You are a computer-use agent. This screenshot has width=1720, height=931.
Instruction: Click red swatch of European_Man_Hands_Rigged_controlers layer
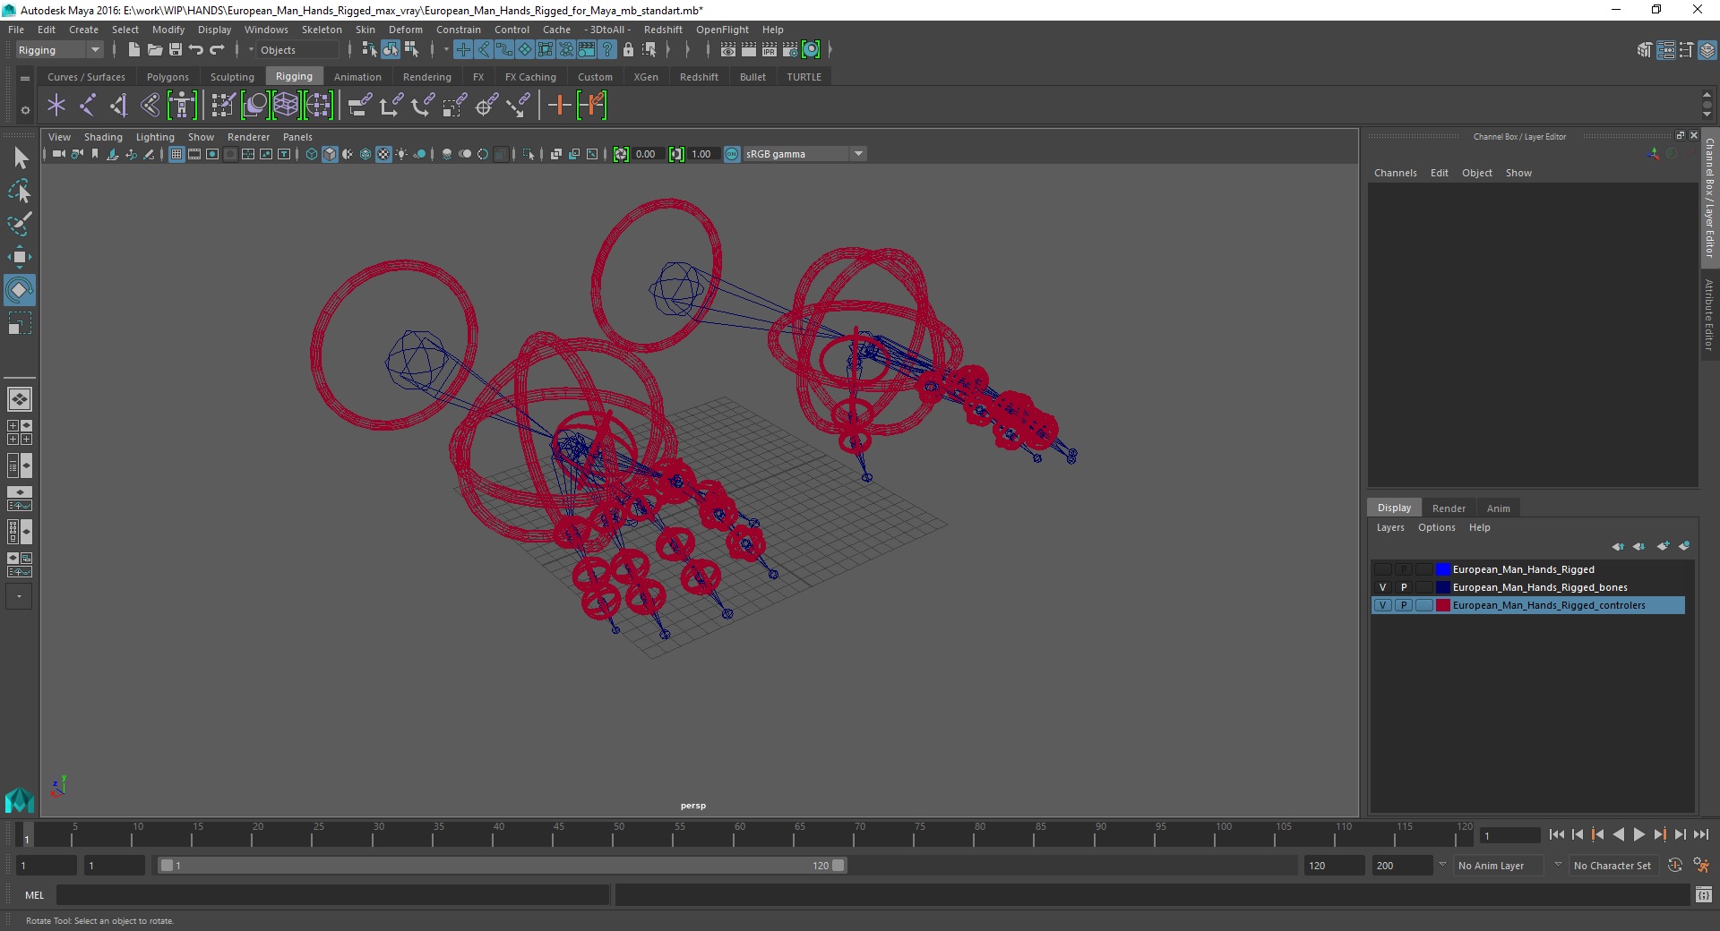1442,605
